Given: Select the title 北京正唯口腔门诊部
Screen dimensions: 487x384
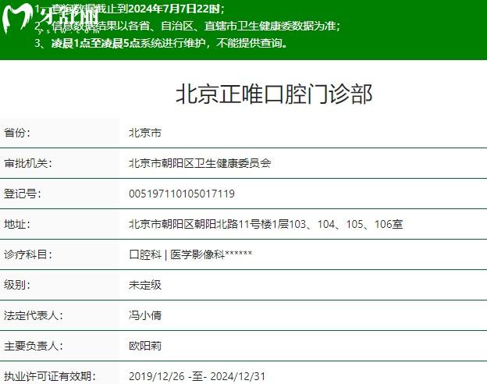Looking at the screenshot, I should click(274, 94).
